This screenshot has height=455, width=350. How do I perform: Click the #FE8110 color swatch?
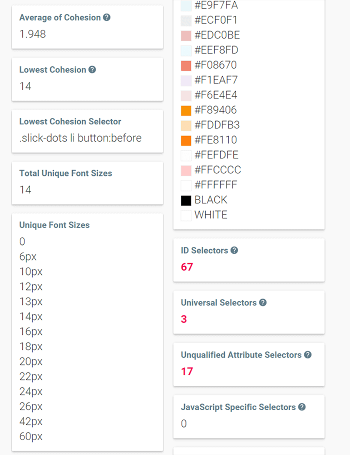[x=186, y=140]
